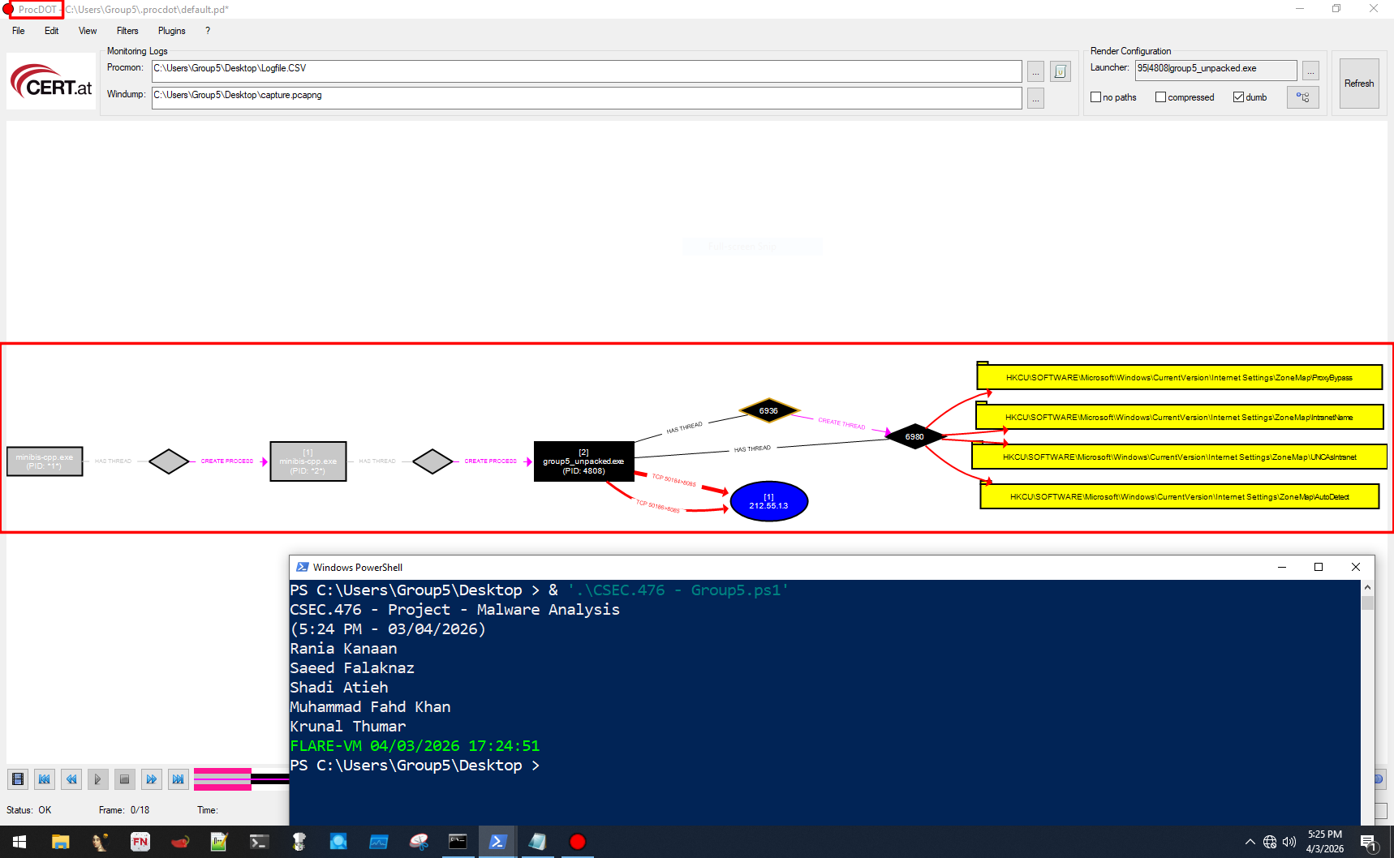1394x858 pixels.
Task: Uncheck the dumb rendering option
Action: (x=1237, y=97)
